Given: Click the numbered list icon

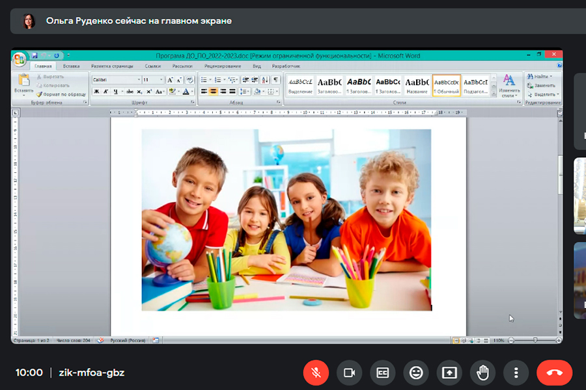Looking at the screenshot, I should (x=218, y=79).
